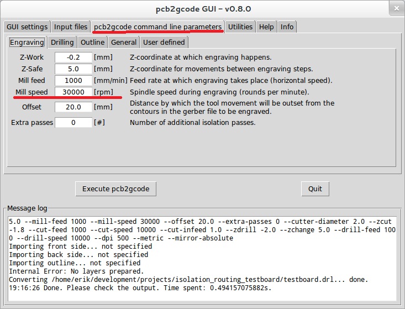Click the '[mm/min]' unit label
The image size is (405, 309).
111,81
